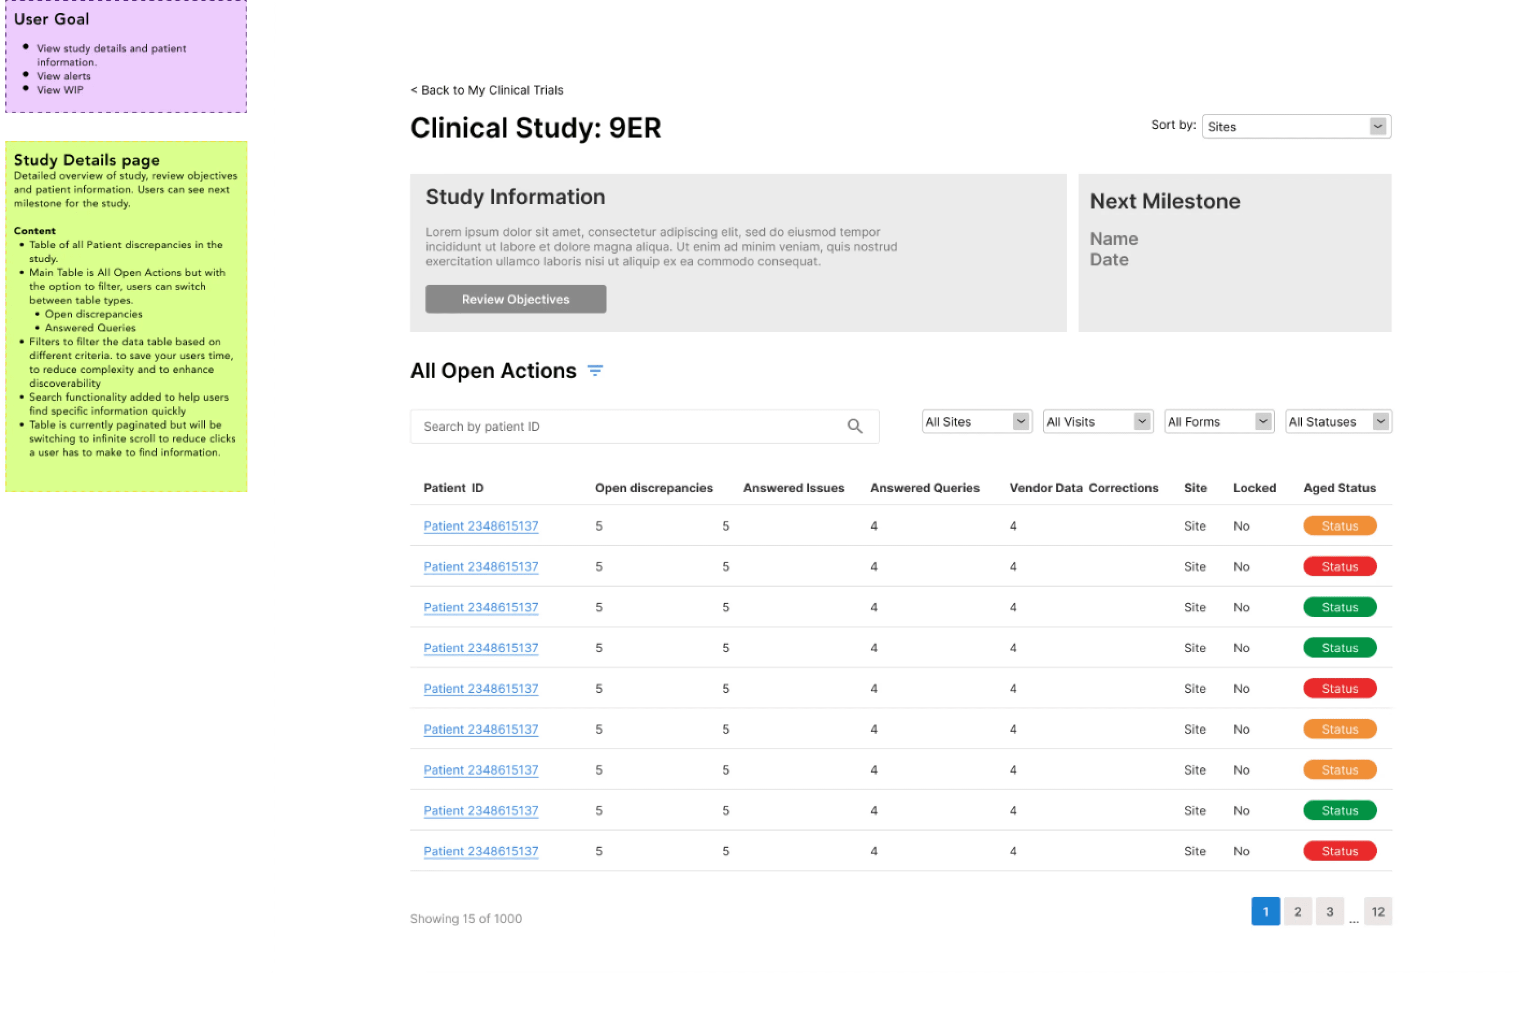Click the Study Information heading
This screenshot has height=1024, width=1519.
point(515,197)
